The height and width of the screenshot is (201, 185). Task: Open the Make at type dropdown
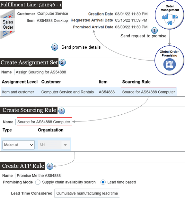[18, 145]
